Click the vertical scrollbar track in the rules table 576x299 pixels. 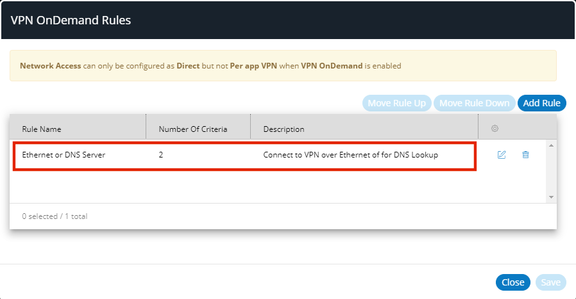[x=551, y=173]
